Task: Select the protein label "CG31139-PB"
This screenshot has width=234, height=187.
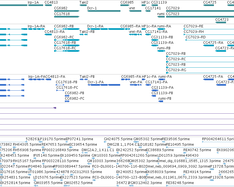Action: pyautogui.click(x=162, y=93)
